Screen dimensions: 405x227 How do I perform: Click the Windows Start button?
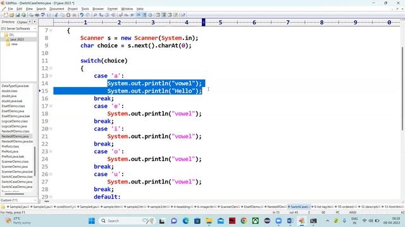coord(91,221)
